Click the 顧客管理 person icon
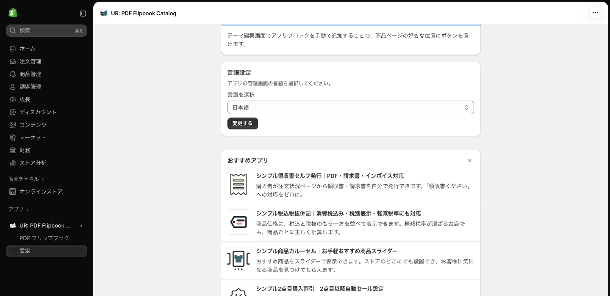The height and width of the screenshot is (296, 610). click(13, 87)
